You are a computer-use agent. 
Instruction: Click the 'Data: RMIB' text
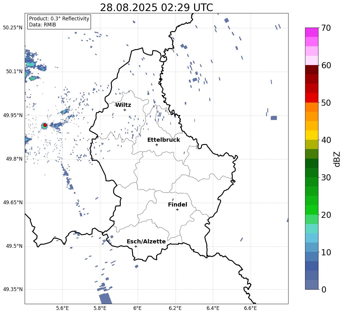tap(42, 25)
